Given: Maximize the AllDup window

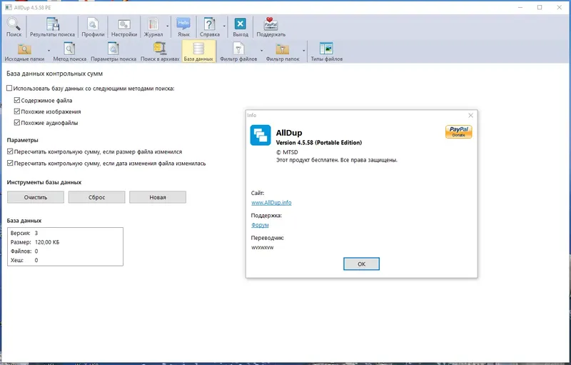Looking at the screenshot, I should pyautogui.click(x=540, y=7).
